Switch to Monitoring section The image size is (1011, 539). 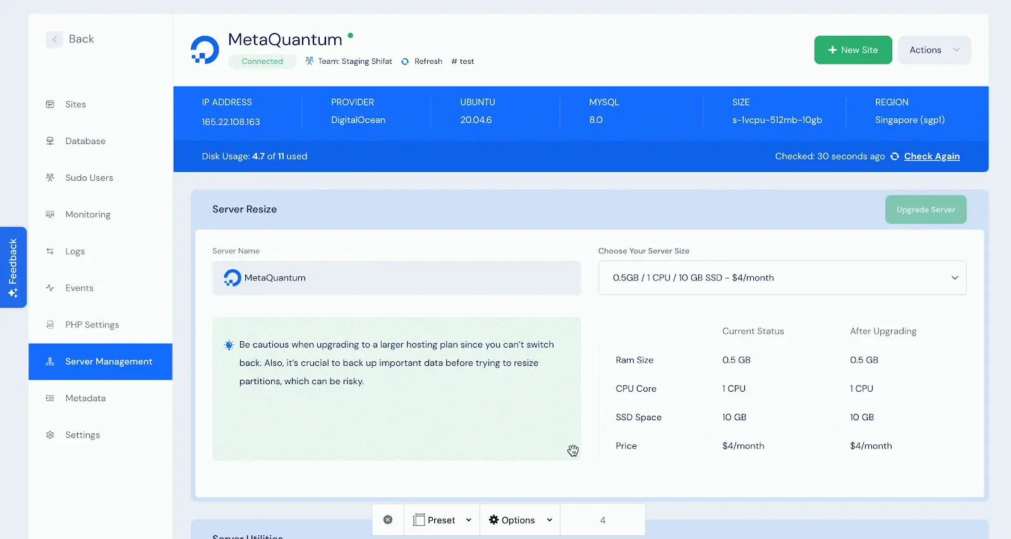point(88,214)
